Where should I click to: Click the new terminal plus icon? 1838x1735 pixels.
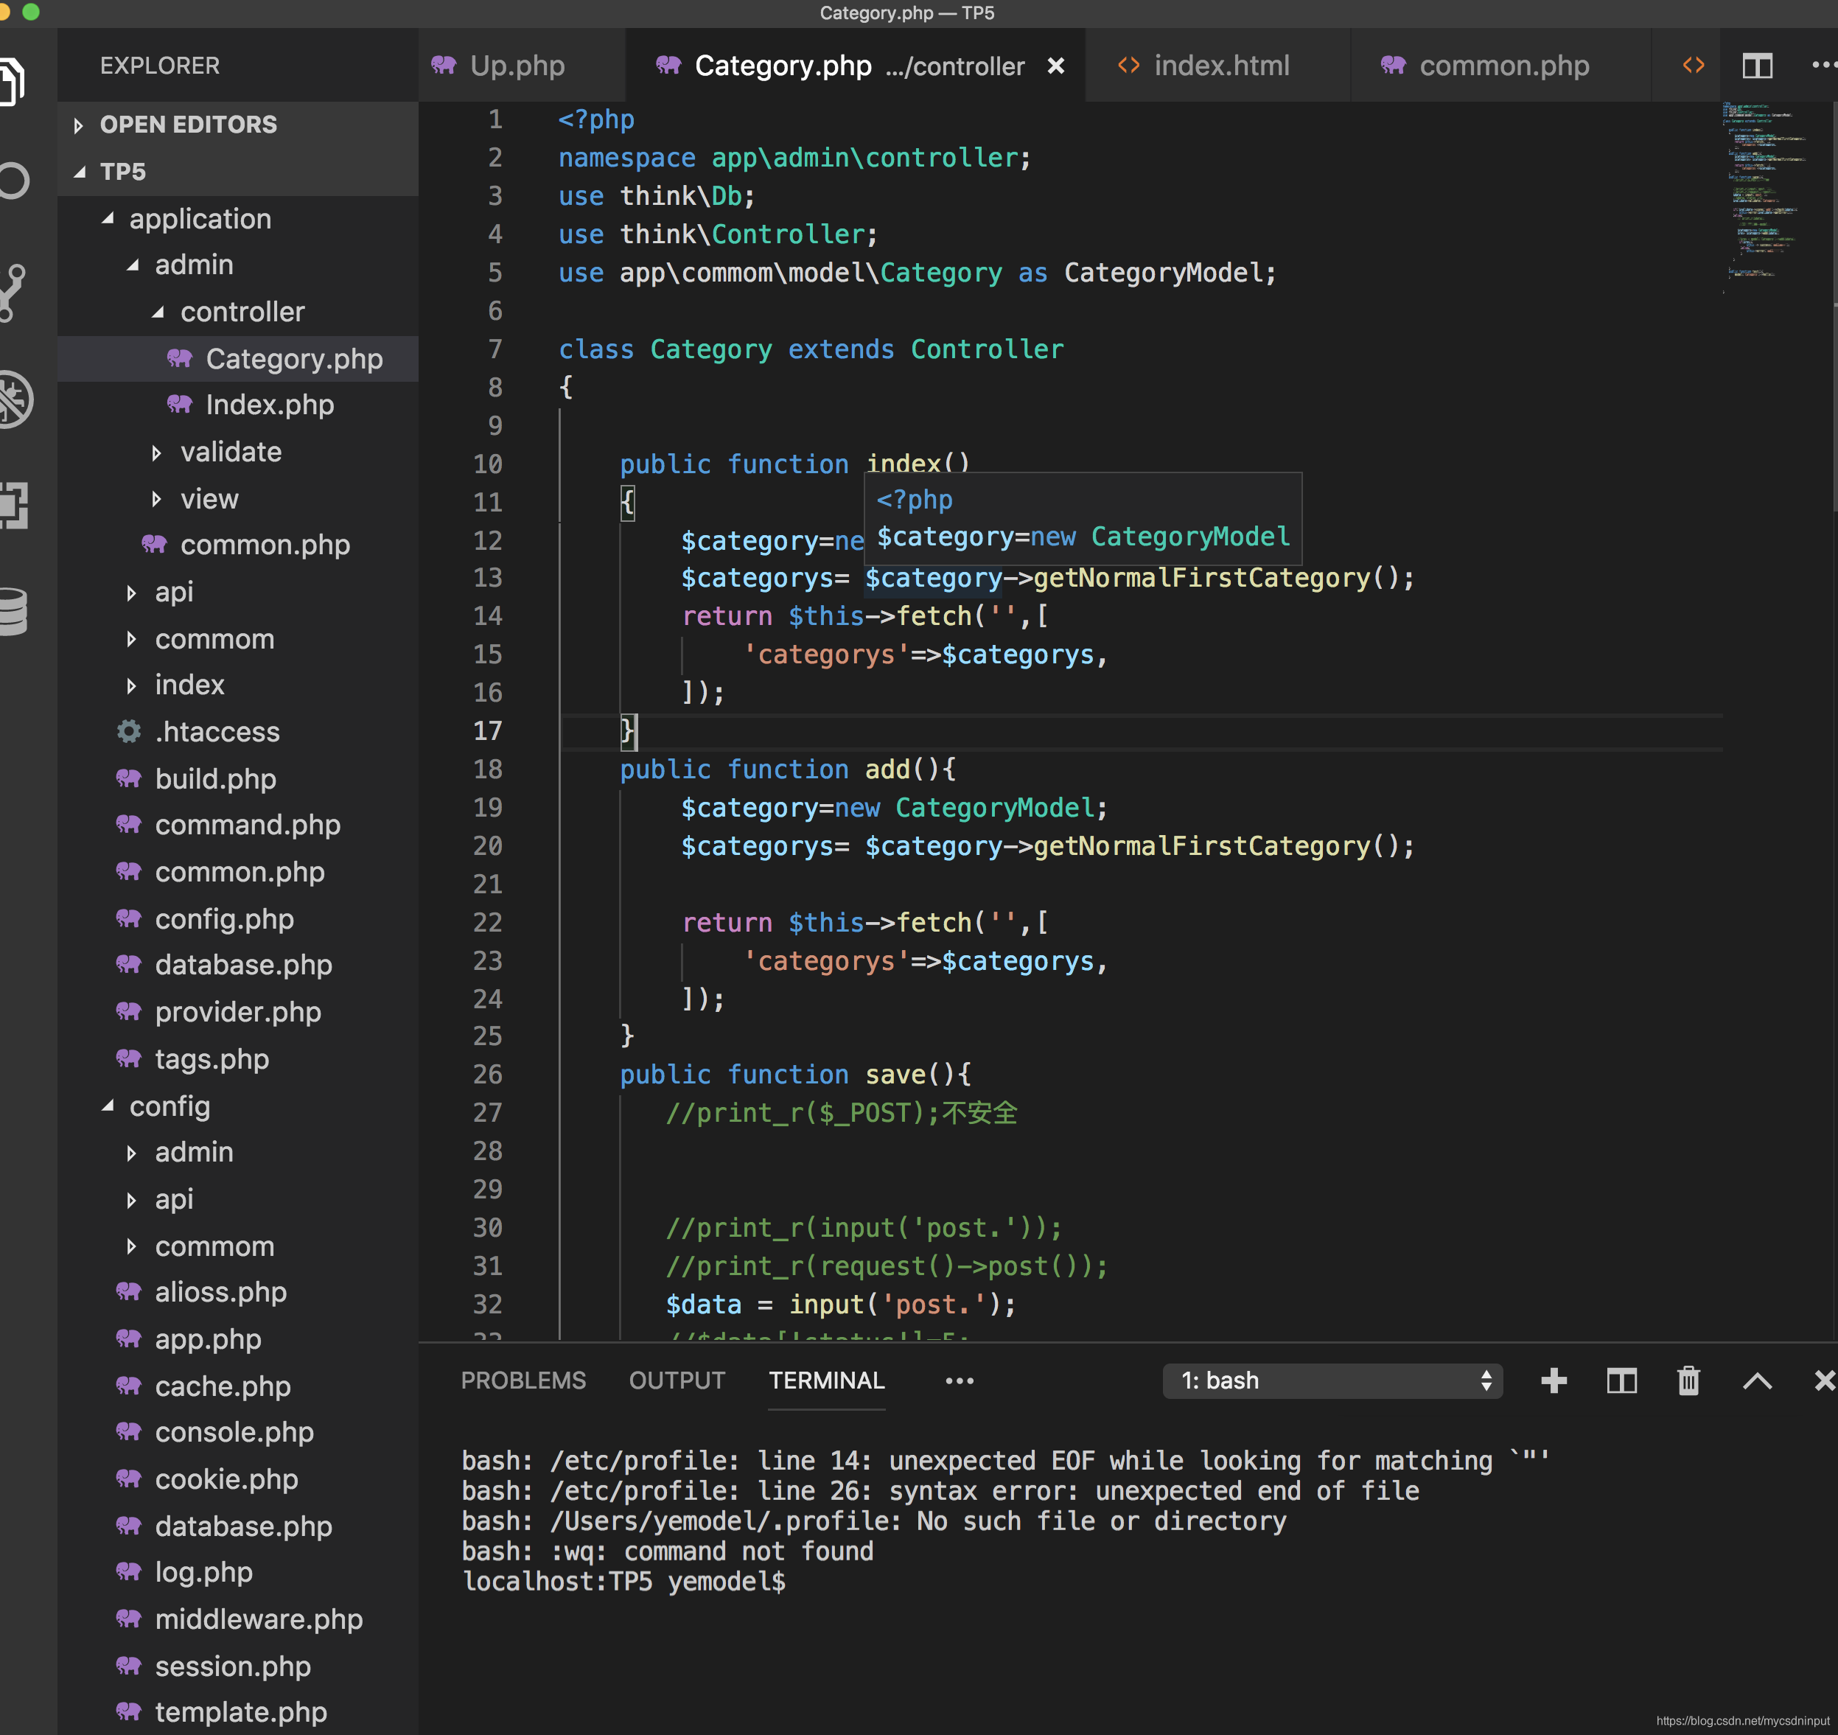pyautogui.click(x=1554, y=1380)
